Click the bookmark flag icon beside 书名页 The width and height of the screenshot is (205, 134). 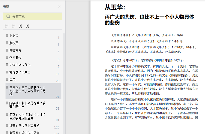tap(7, 36)
